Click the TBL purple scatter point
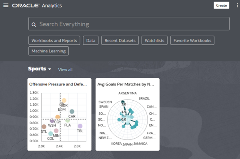Image resolution: width=240 pixels, height=159 pixels. click(80, 126)
